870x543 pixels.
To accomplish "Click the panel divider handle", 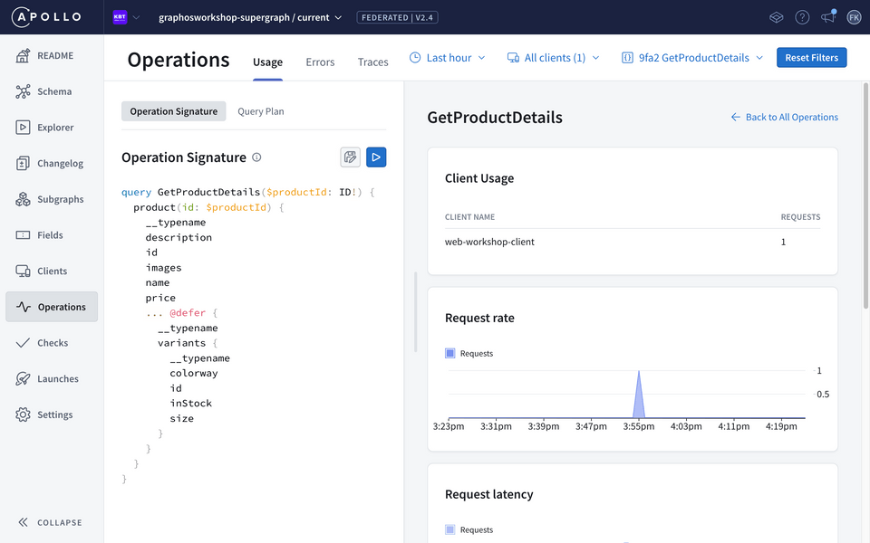I will pyautogui.click(x=415, y=312).
